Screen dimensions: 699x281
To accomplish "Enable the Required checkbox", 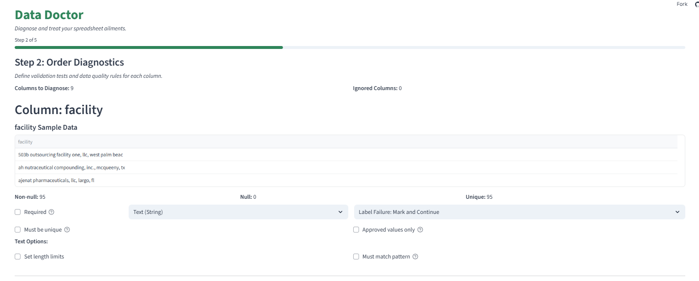I will (18, 212).
